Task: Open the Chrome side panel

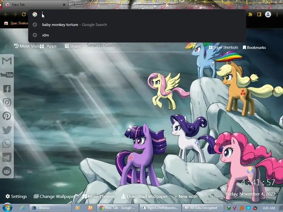Action: coord(259,14)
